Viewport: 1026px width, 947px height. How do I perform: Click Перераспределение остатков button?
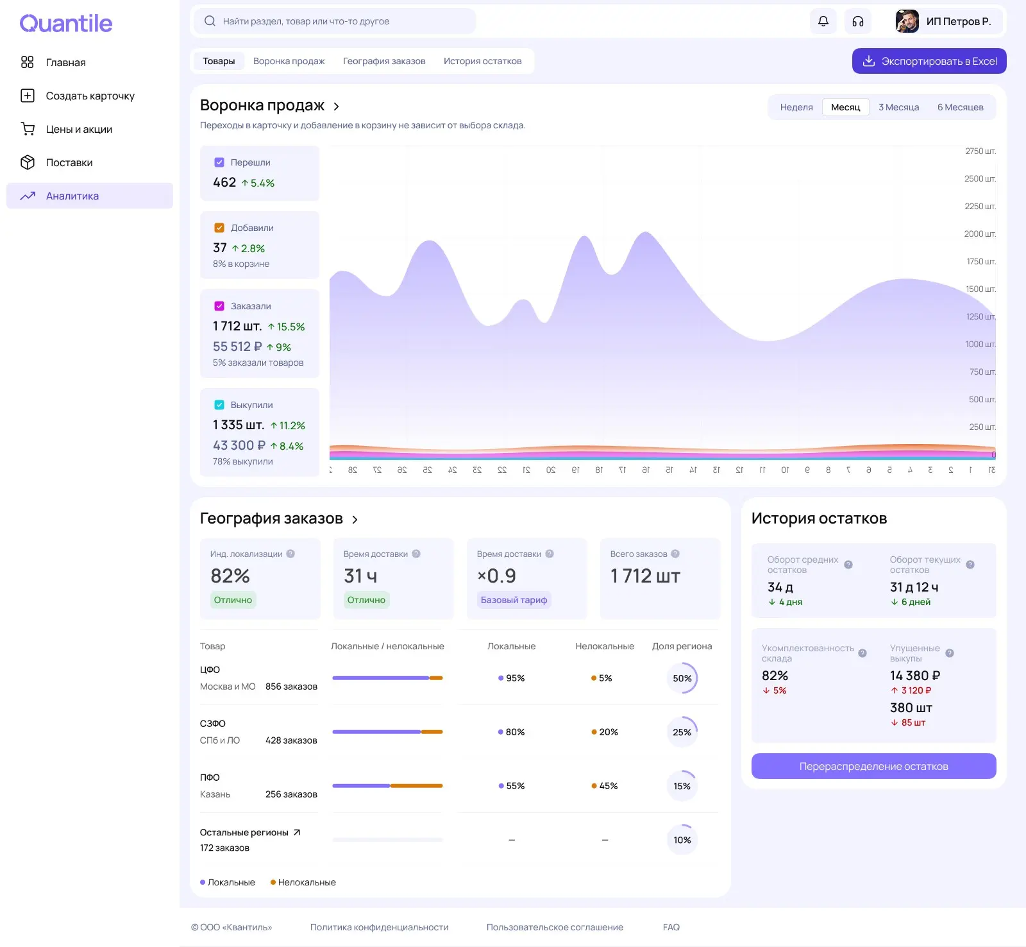click(x=873, y=766)
